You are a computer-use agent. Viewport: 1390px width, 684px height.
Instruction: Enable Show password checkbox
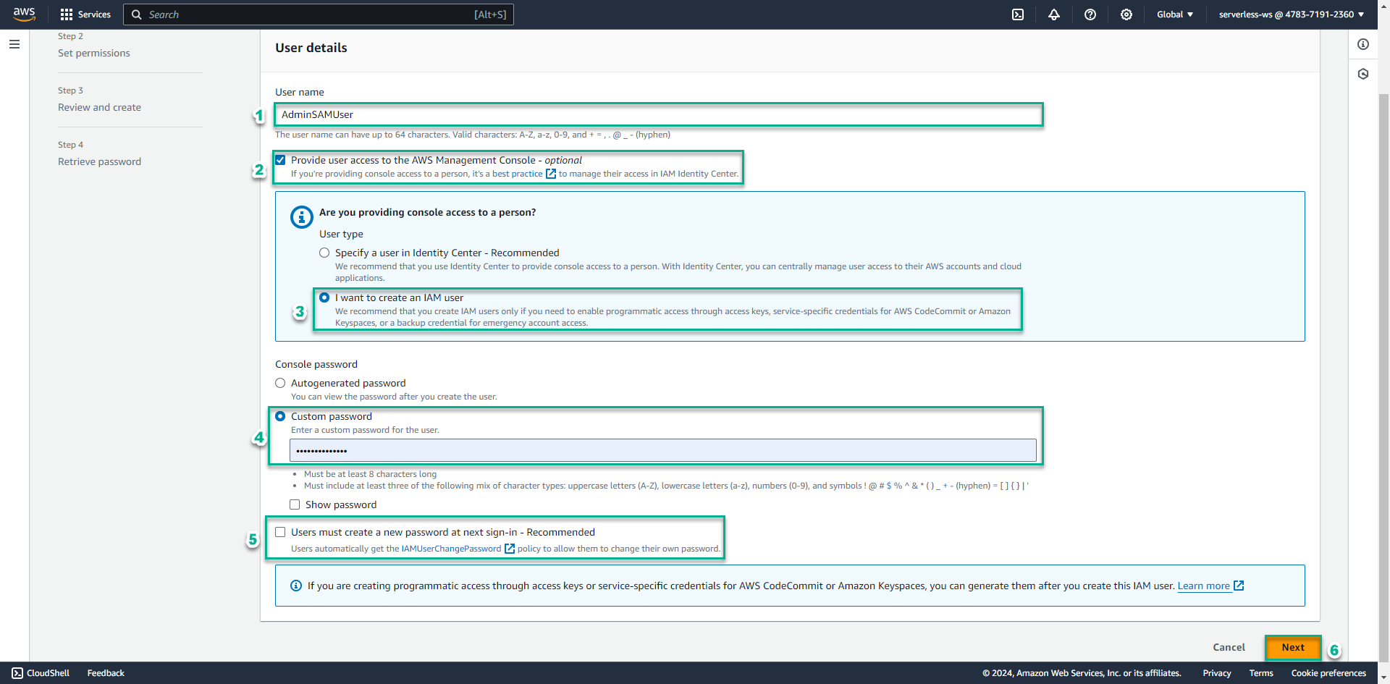click(x=295, y=504)
